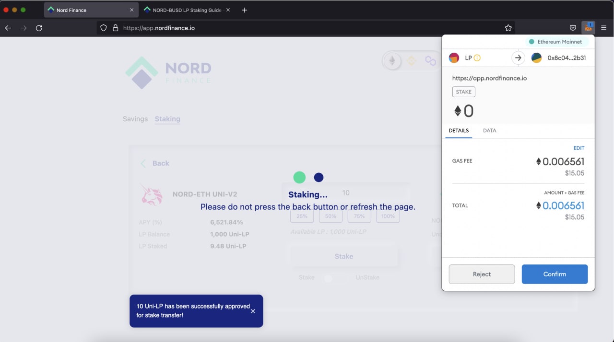614x342 pixels.
Task: Go forward in browser history
Action: coord(24,28)
